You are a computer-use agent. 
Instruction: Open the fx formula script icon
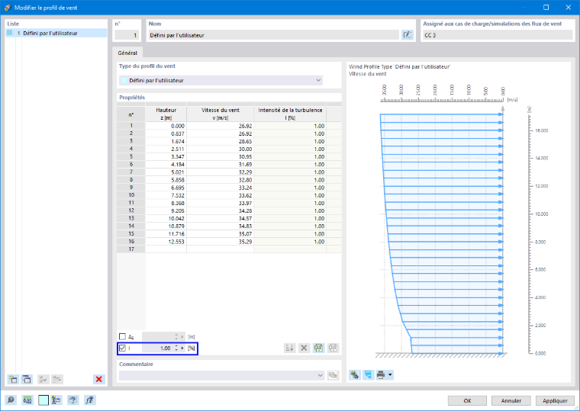click(x=89, y=400)
